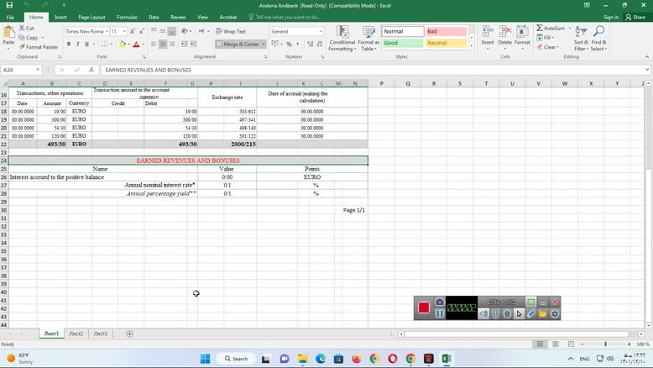Open Sort & Filter options
Image resolution: width=653 pixels, height=368 pixels.
581,39
